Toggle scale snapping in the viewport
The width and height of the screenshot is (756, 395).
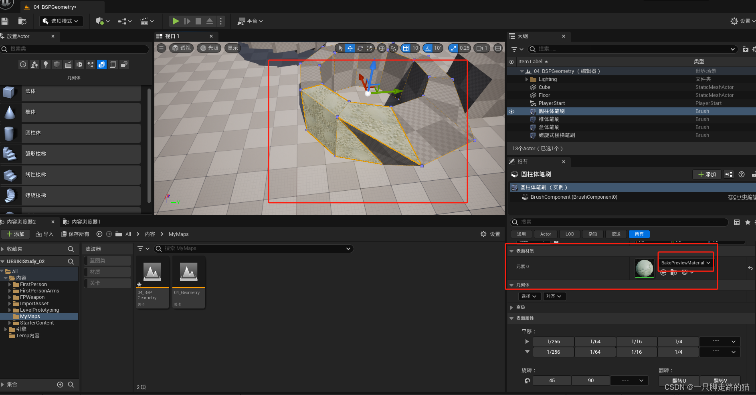pos(453,48)
